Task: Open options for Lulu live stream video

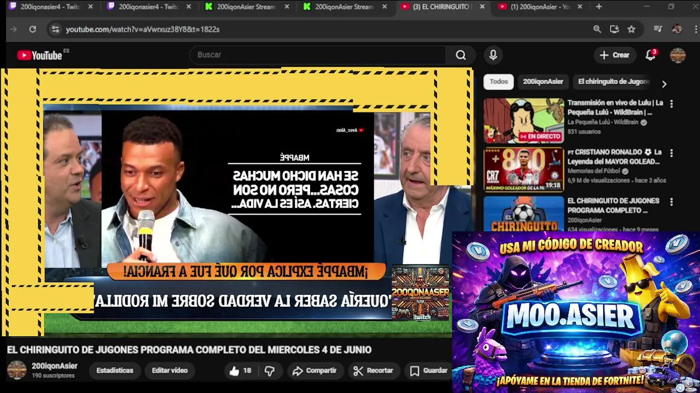Action: point(672,104)
